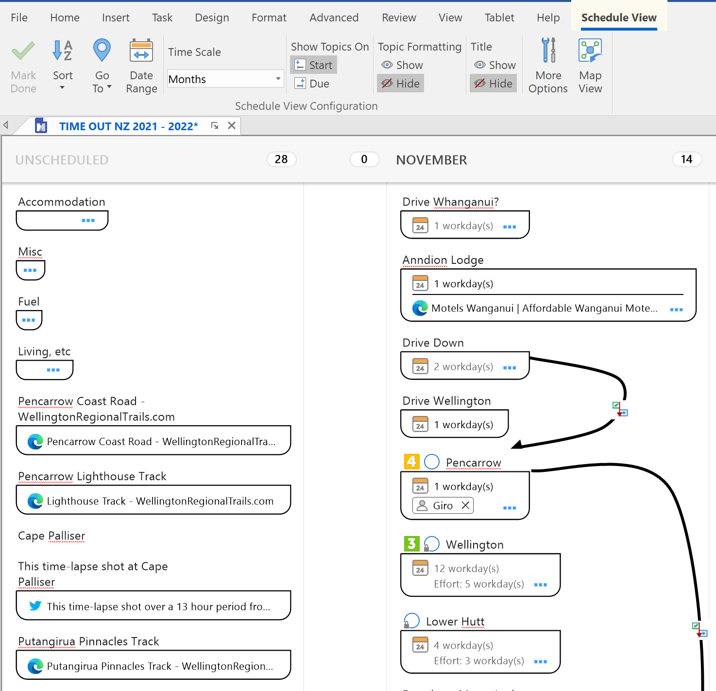Click the Twitter icon in Cape Palliser time-lapse card
The image size is (716, 691).
click(35, 606)
